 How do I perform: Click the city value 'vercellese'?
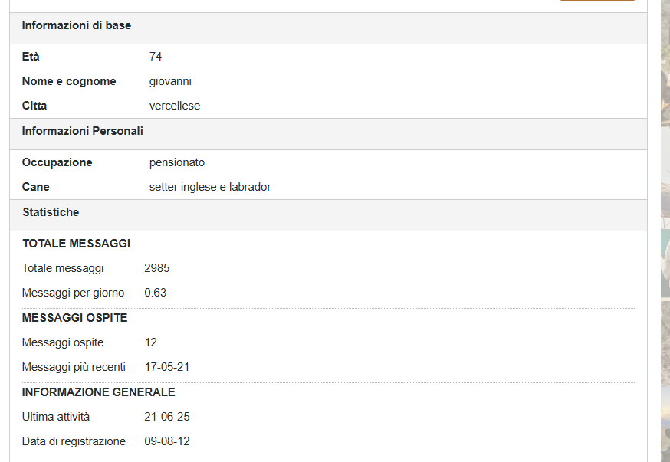click(175, 106)
